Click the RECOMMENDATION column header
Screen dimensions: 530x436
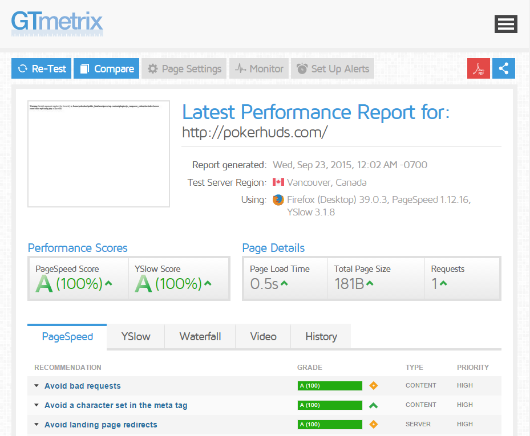coord(67,368)
